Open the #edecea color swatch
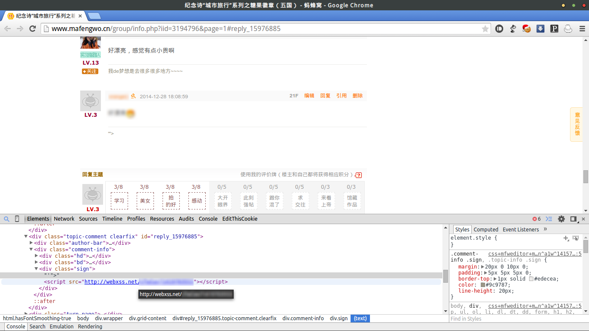 click(531, 279)
